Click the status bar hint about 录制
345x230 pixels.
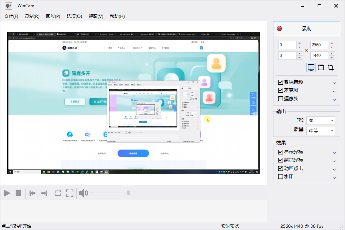tap(16, 226)
